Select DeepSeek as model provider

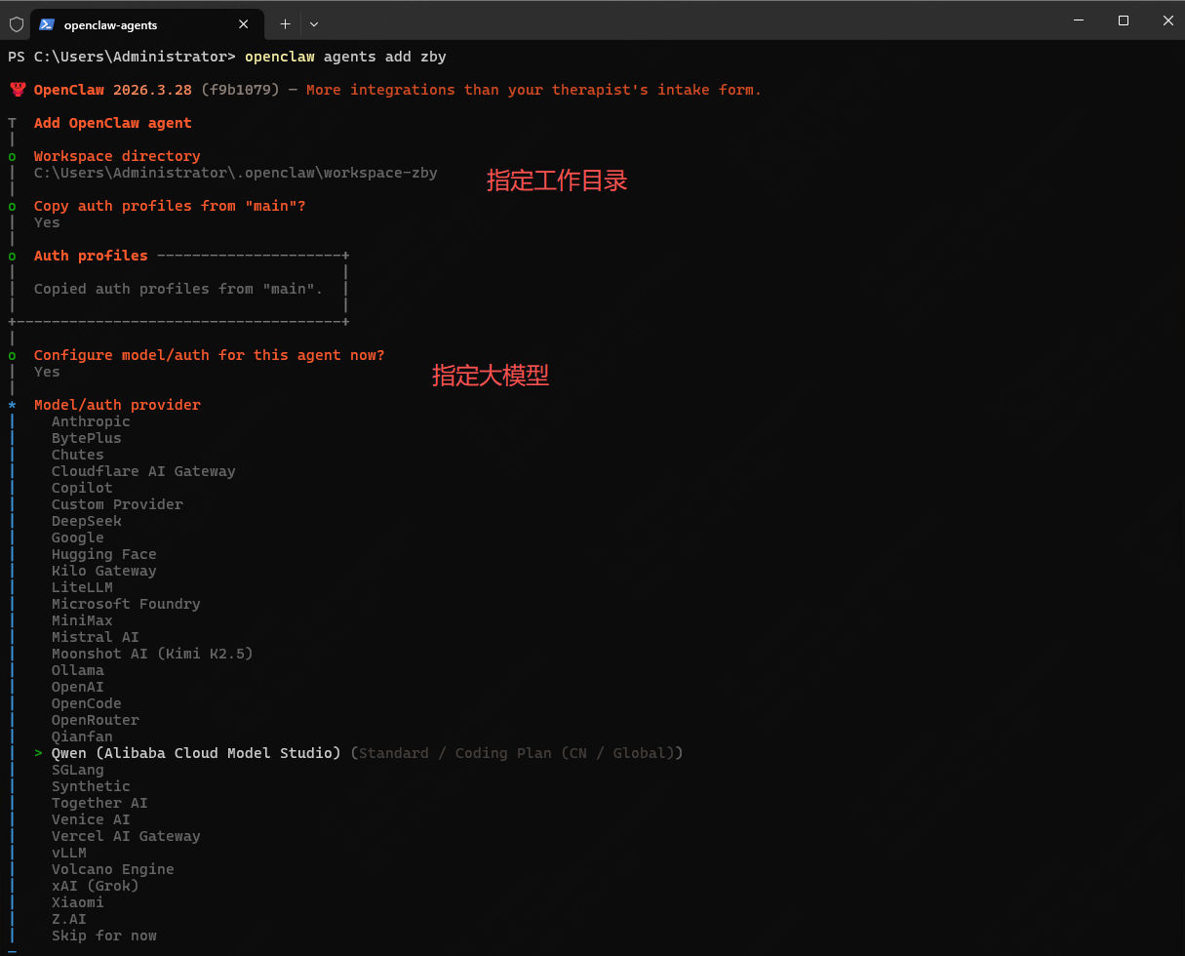pos(87,521)
